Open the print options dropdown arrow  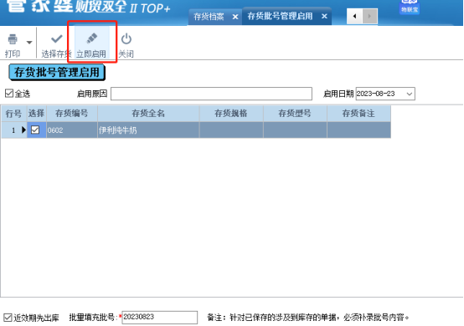(x=29, y=43)
